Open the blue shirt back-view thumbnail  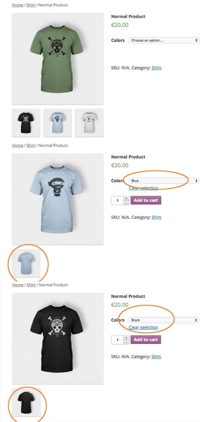point(26,263)
